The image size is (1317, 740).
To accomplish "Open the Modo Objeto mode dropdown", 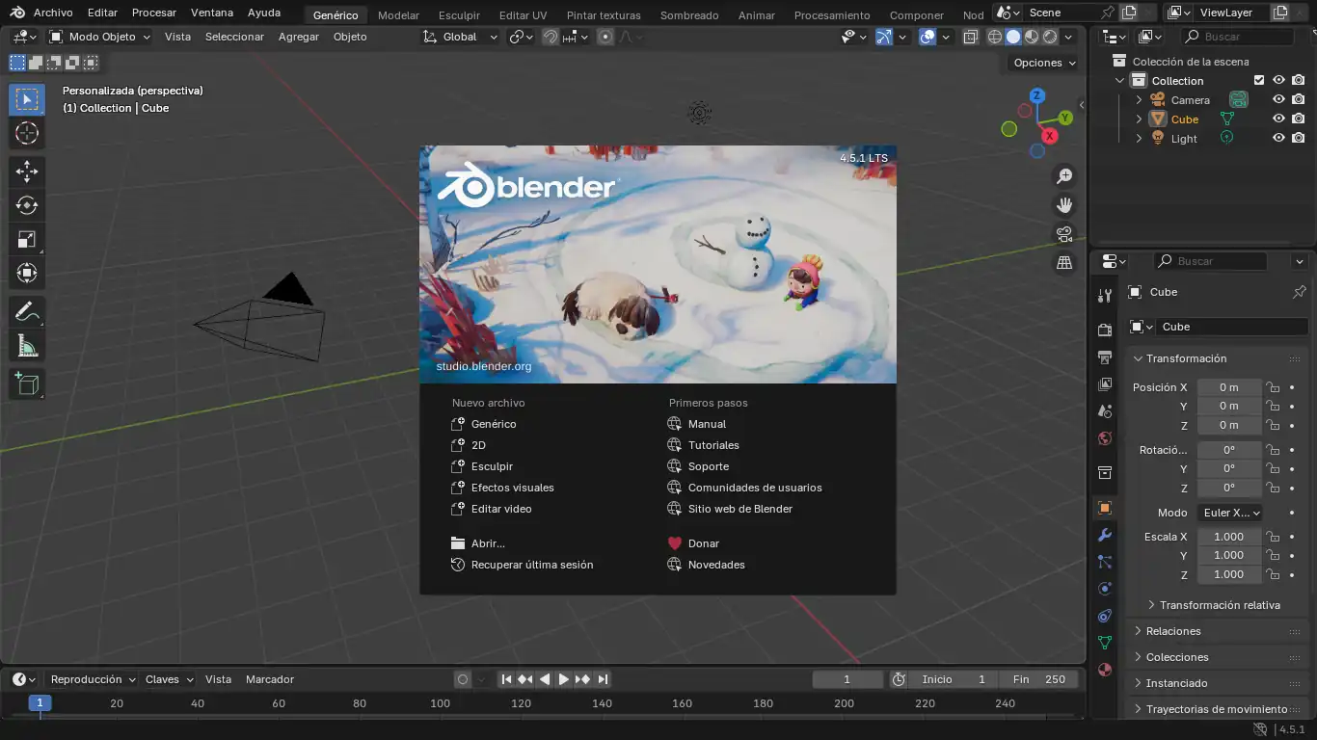I will [100, 37].
